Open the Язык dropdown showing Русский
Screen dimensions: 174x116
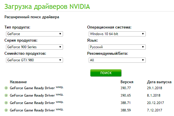[117, 47]
